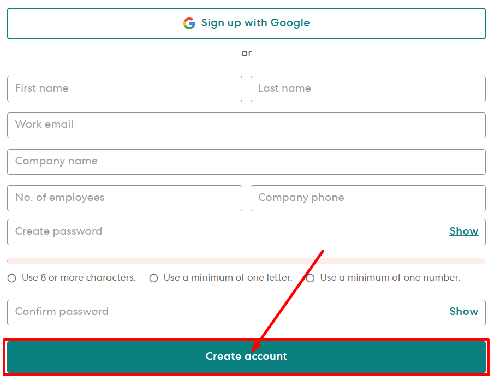
Task: Click into the Company phone field
Action: pyautogui.click(x=368, y=198)
